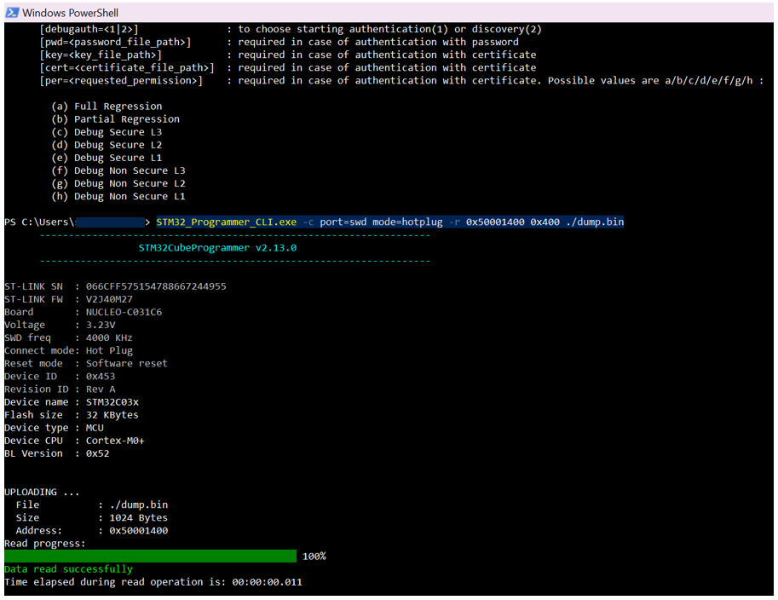Click the elapsed time value "00:00:00.011"

click(267, 582)
